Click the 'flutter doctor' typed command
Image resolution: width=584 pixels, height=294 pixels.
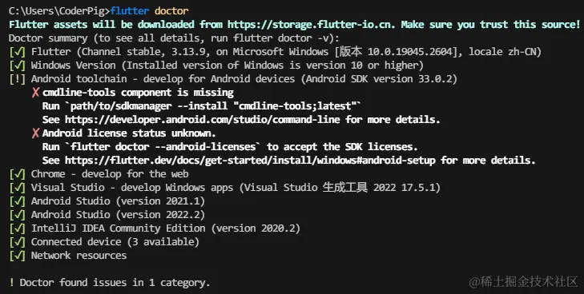[x=149, y=10]
